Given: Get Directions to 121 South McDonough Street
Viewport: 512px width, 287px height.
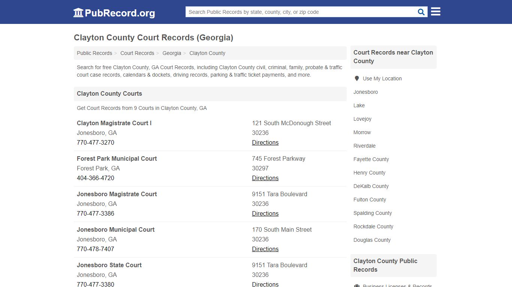Looking at the screenshot, I should [x=265, y=142].
